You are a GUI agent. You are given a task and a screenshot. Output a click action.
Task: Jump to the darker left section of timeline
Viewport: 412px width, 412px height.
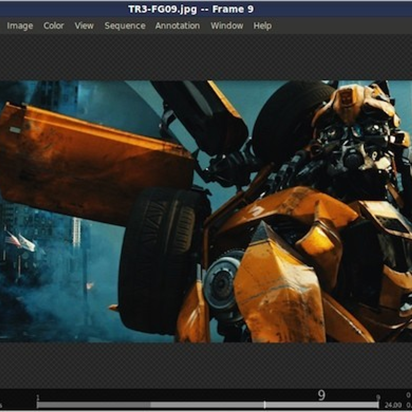tap(93, 405)
